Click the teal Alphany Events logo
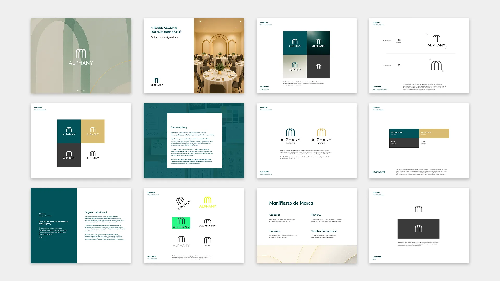 tap(290, 136)
